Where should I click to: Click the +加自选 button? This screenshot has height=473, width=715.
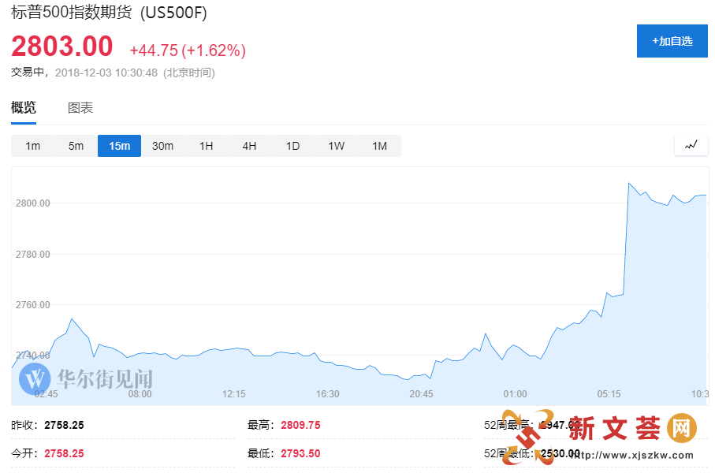pyautogui.click(x=672, y=41)
